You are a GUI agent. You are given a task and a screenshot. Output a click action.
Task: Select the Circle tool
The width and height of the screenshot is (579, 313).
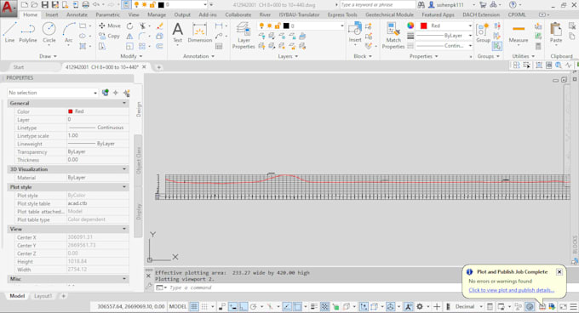[x=49, y=32]
